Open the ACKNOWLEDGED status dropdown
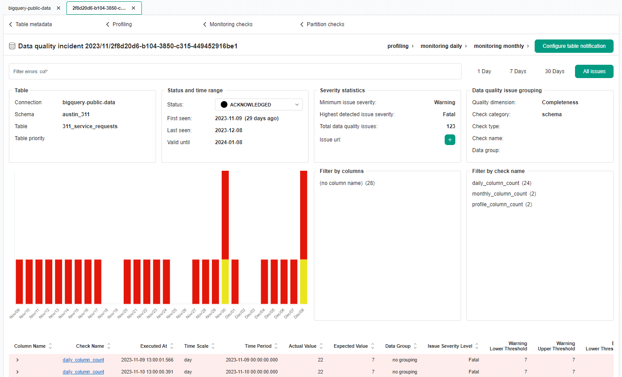This screenshot has height=377, width=622. click(x=258, y=104)
